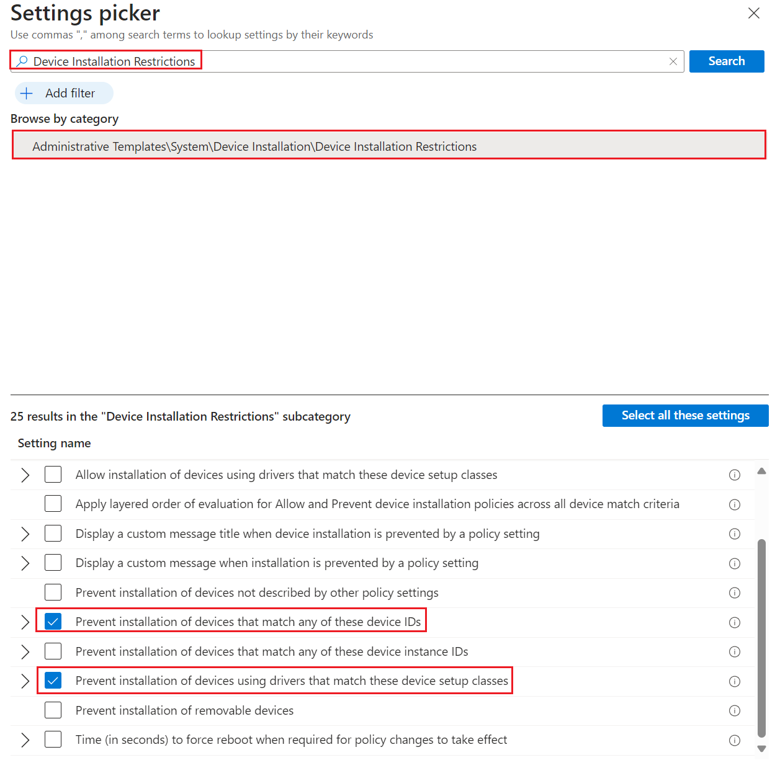Show info for match device IDs setting
The width and height of the screenshot is (780, 773).
[x=735, y=622]
